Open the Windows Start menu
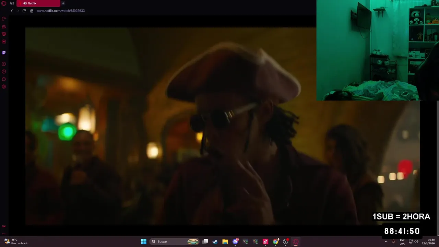This screenshot has height=247, width=439. click(x=144, y=242)
